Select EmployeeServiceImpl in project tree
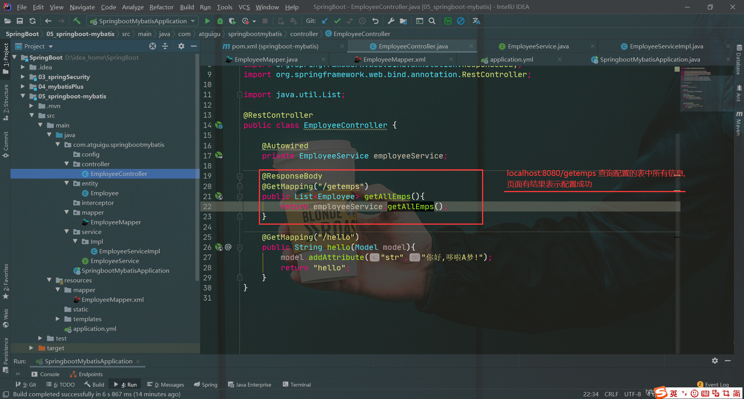The width and height of the screenshot is (744, 399). (x=129, y=251)
